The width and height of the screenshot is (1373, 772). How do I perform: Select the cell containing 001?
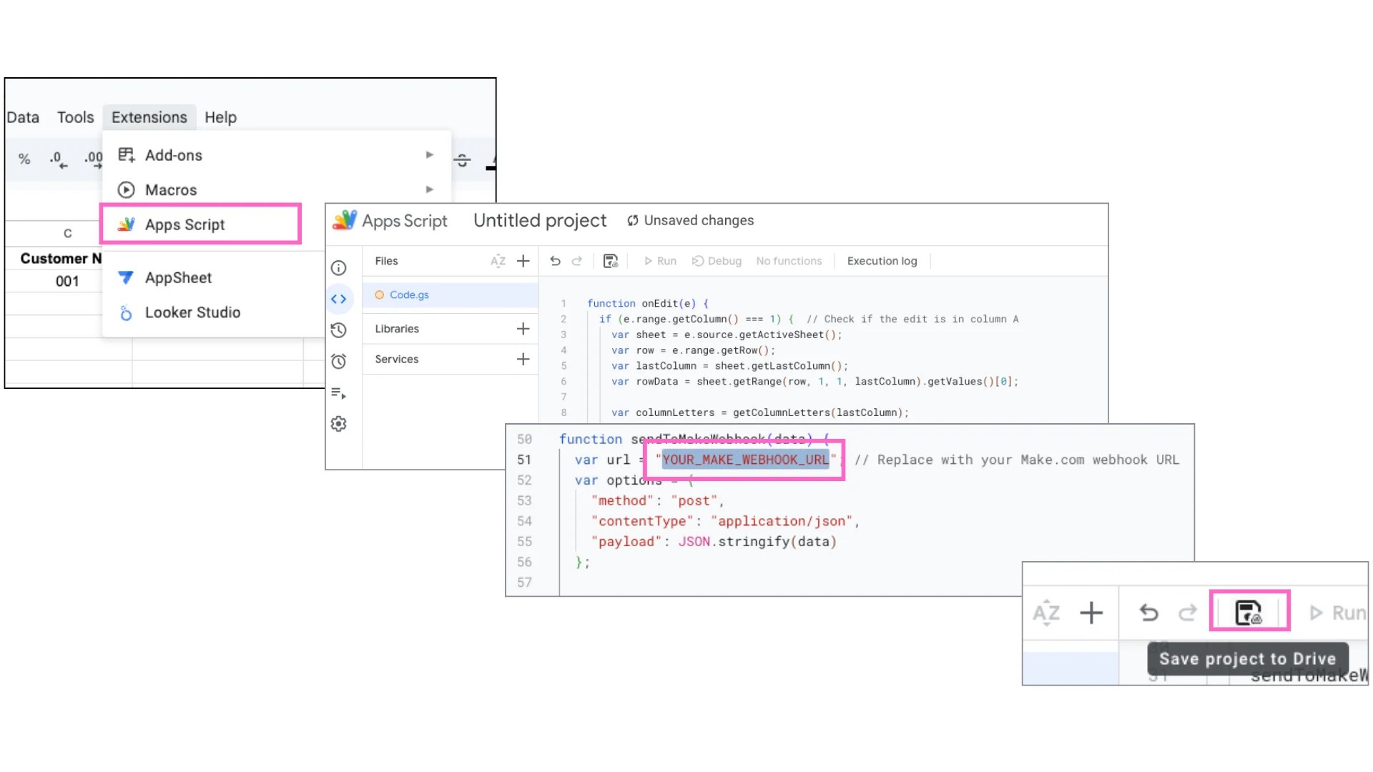67,281
